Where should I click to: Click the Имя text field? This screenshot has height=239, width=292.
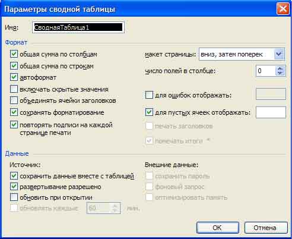(x=78, y=27)
